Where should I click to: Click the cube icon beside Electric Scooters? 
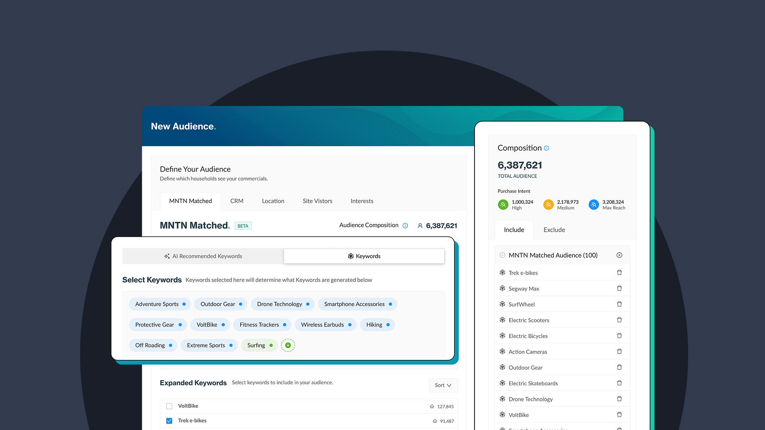[x=502, y=320]
